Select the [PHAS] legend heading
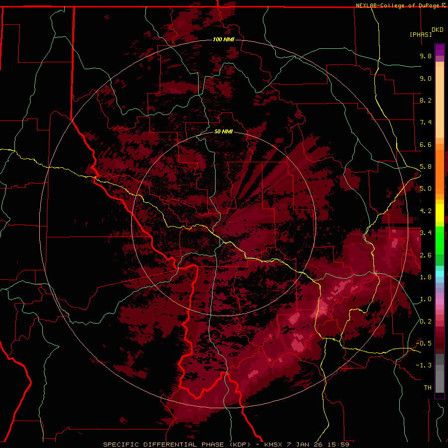 [421, 34]
